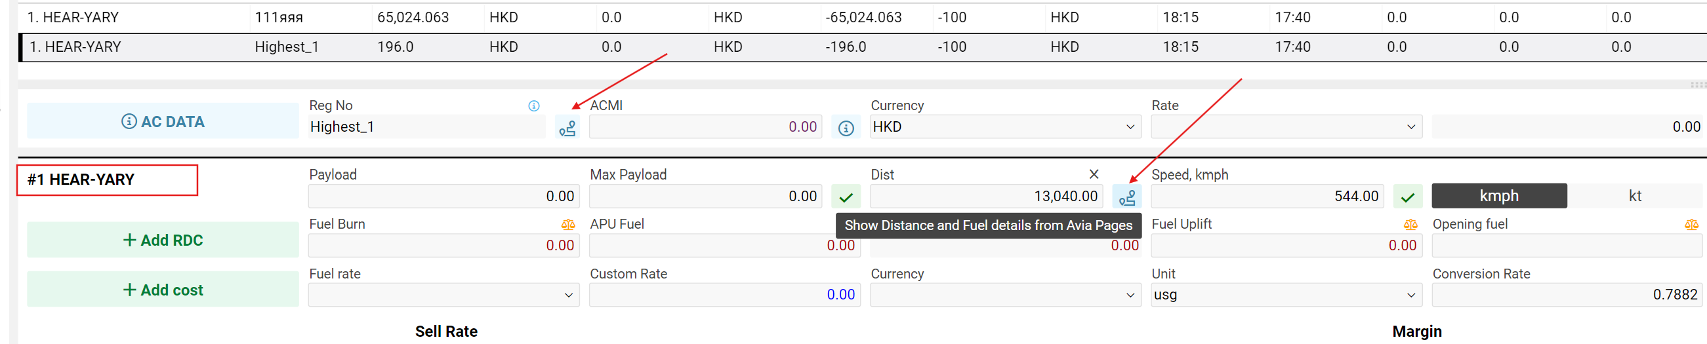Expand the Rate dropdown
1707x344 pixels.
(x=1285, y=127)
